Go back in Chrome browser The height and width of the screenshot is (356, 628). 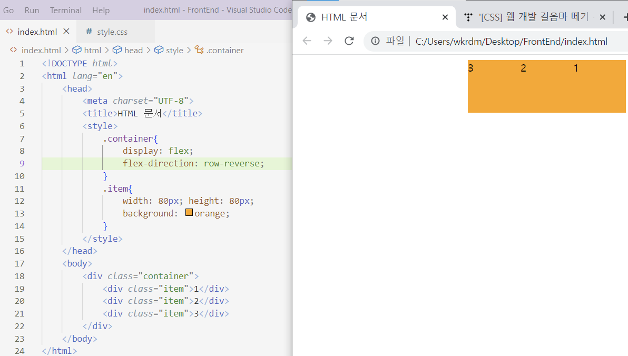307,41
